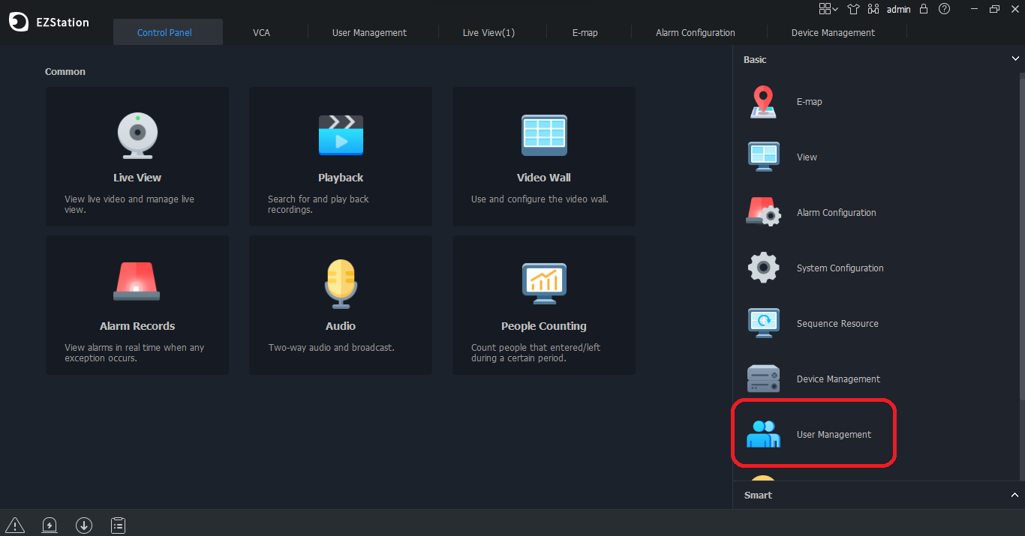Viewport: 1025px width, 536px height.
Task: Switch to the VCA tab
Action: point(261,32)
